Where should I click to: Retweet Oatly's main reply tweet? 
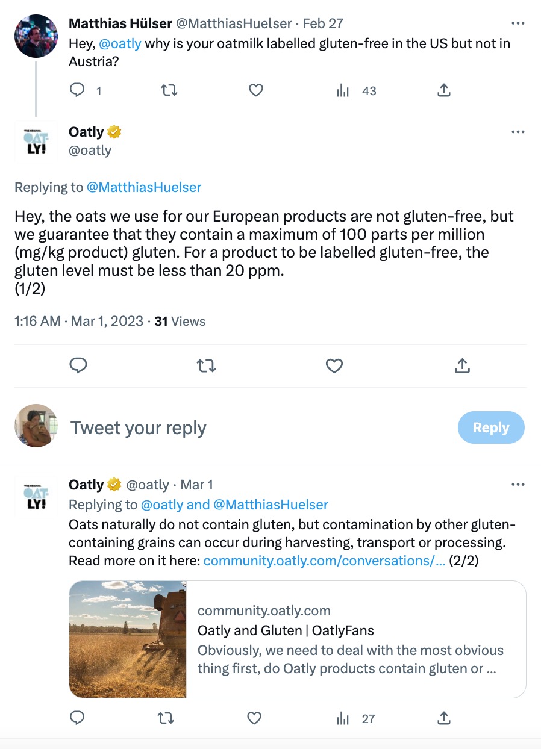[207, 365]
